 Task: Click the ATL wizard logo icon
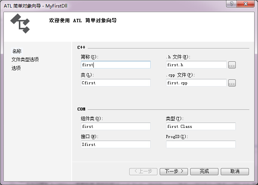pos(20,23)
